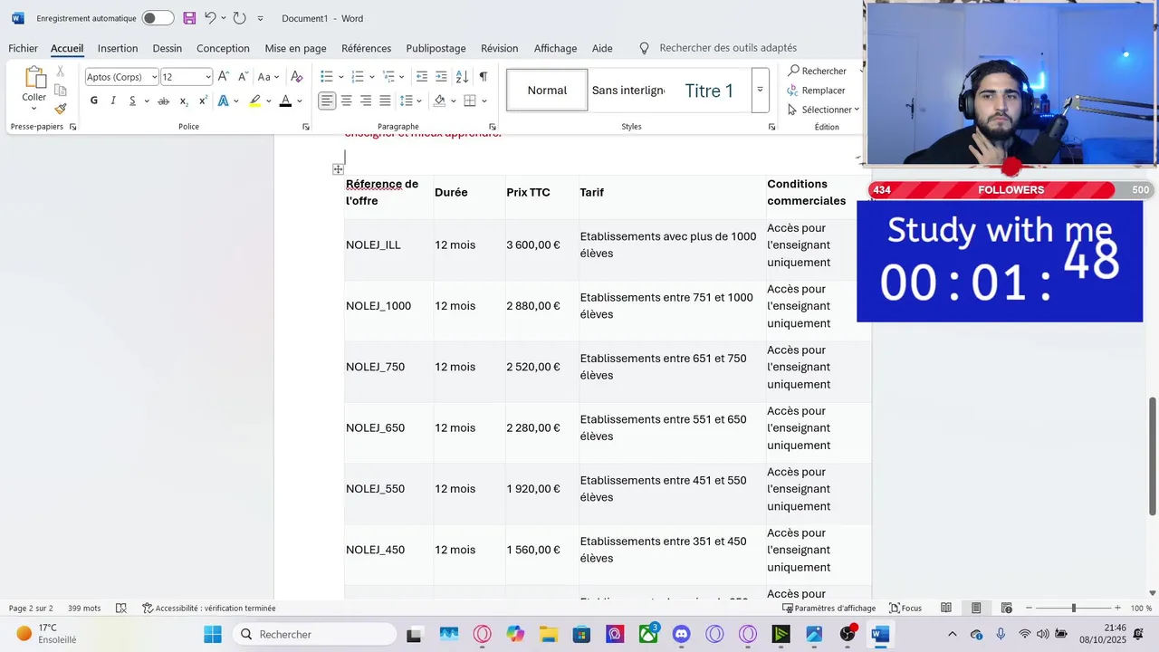The height and width of the screenshot is (652, 1159).
Task: Toggle bold G formatting
Action: click(x=94, y=101)
